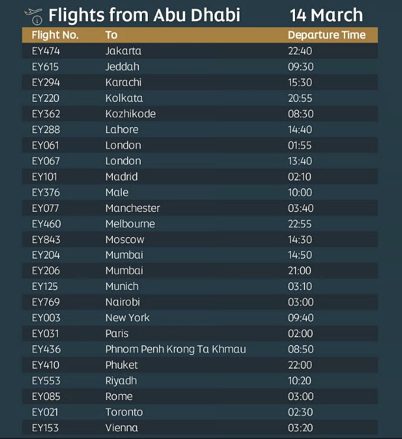Viewport: 402px width, 439px height.
Task: Open the Jeddah flight row
Action: [x=200, y=67]
